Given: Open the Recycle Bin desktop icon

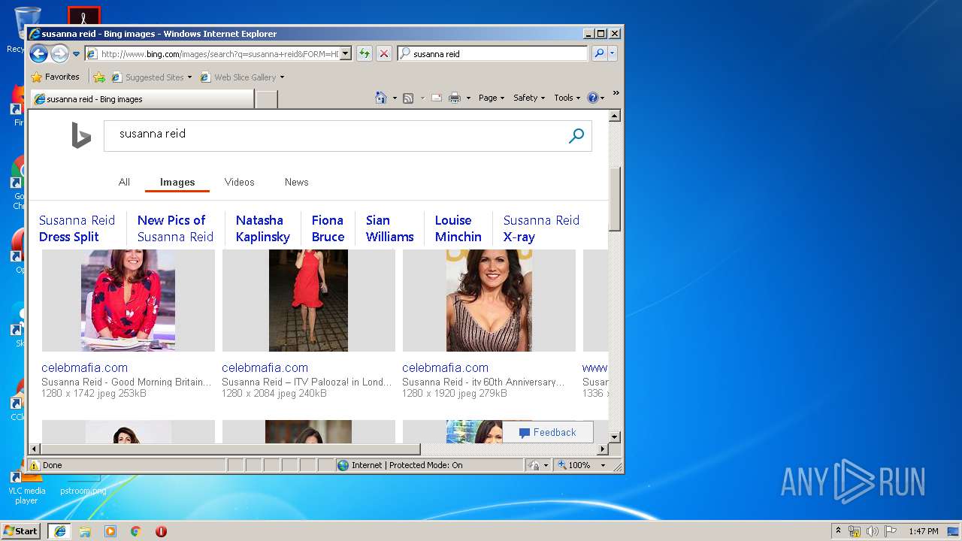Looking at the screenshot, I should point(27,29).
